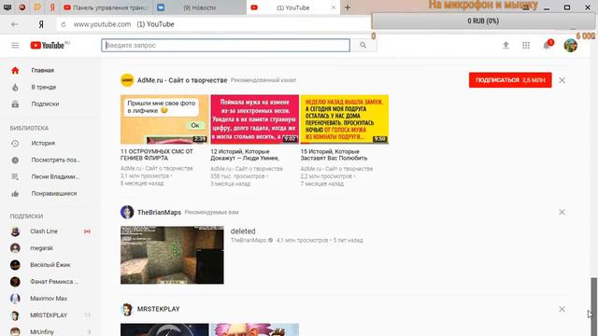Viewport: 598px width, 336px height.
Task: Open the YouTube apps grid icon
Action: tap(526, 46)
